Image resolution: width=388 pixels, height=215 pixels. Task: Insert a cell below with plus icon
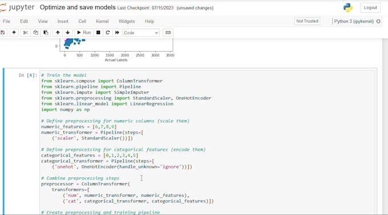click(14, 32)
